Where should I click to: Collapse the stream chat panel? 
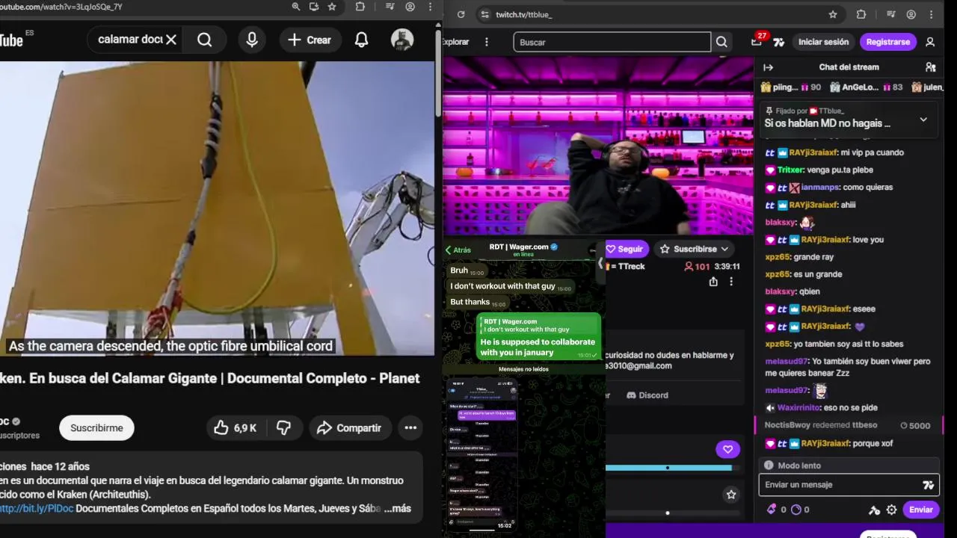click(x=768, y=67)
